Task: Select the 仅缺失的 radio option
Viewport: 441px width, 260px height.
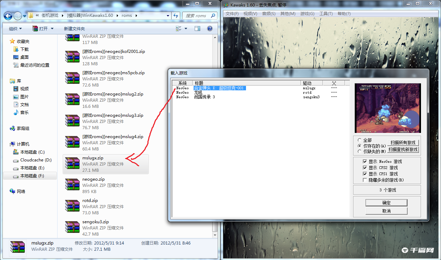Action: [360, 151]
